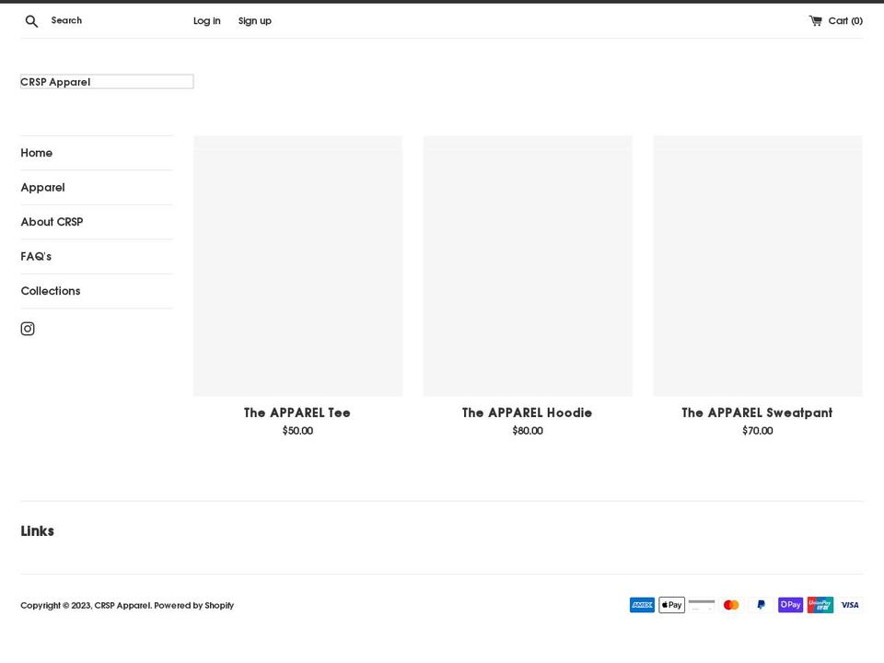The image size is (884, 663).
Task: Click the $70.00 price text
Action: click(x=758, y=431)
